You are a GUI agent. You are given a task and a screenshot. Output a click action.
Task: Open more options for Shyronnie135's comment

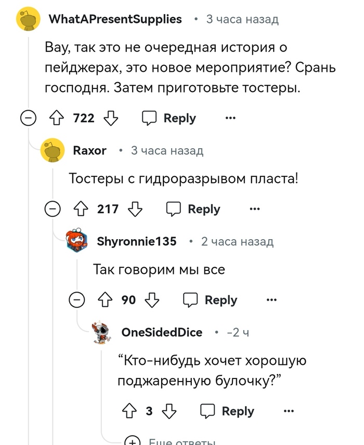[271, 300]
